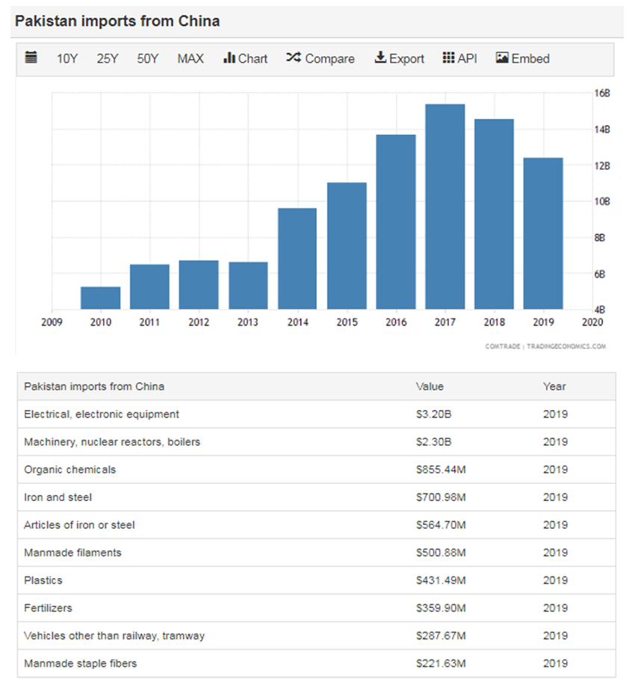Click the Embed image icon

point(502,58)
